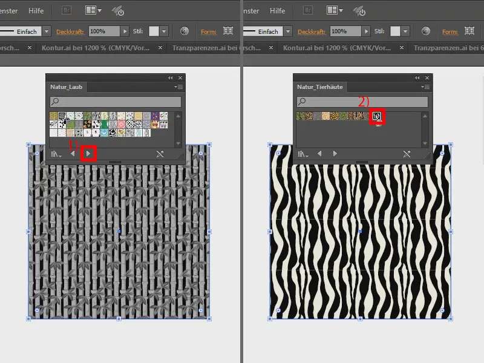The height and width of the screenshot is (363, 484).
Task: Switch to Kontur.ai tab in right window
Action: click(337, 48)
